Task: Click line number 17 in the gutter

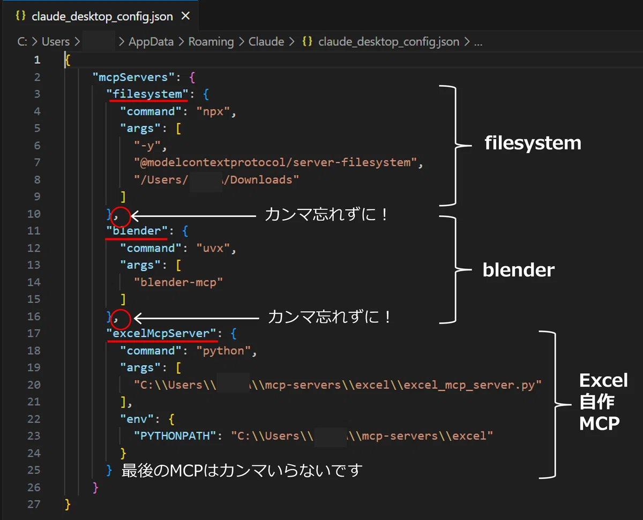Action: click(34, 334)
